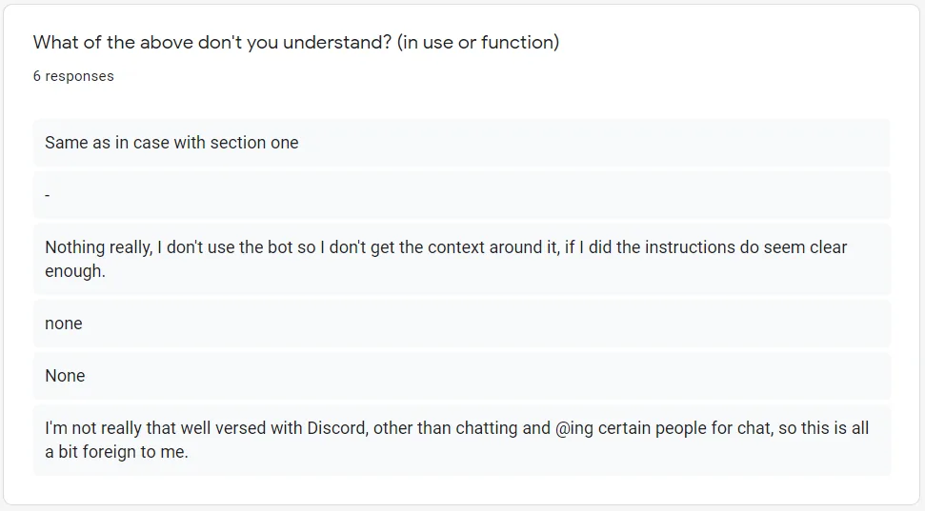This screenshot has height=511, width=925.
Task: Click the word 'Discord' in the last response
Action: click(337, 428)
